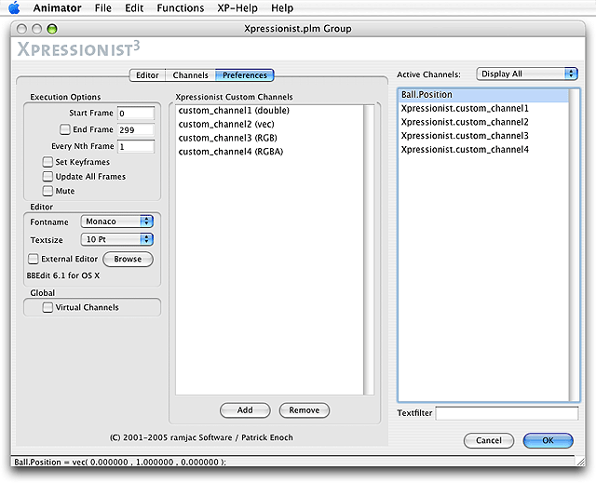Click the Add custom channel button
This screenshot has height=483, width=596.
(x=245, y=410)
